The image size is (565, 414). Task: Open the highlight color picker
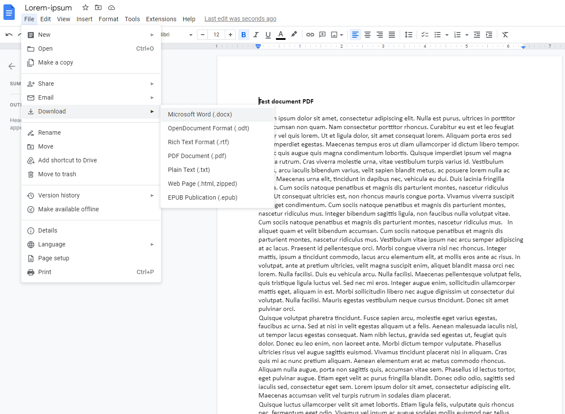pos(294,35)
